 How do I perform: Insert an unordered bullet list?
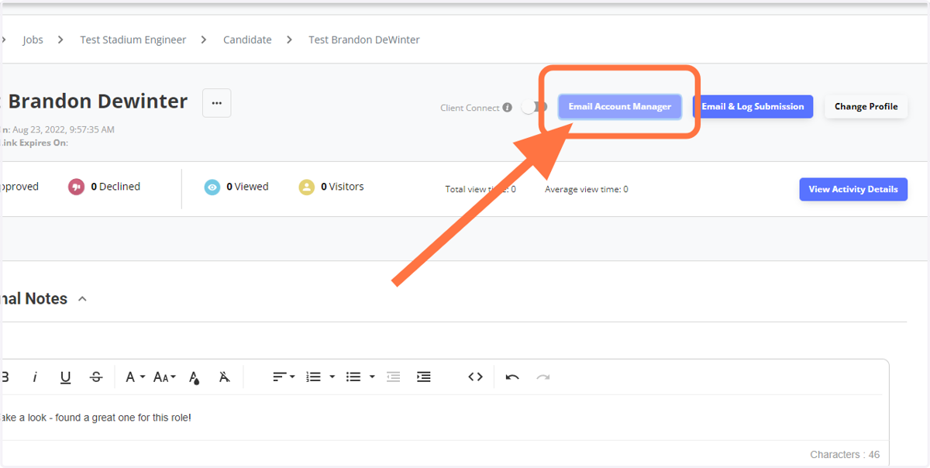(x=353, y=377)
